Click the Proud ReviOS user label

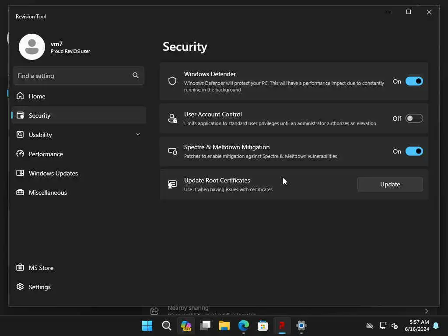click(x=70, y=51)
